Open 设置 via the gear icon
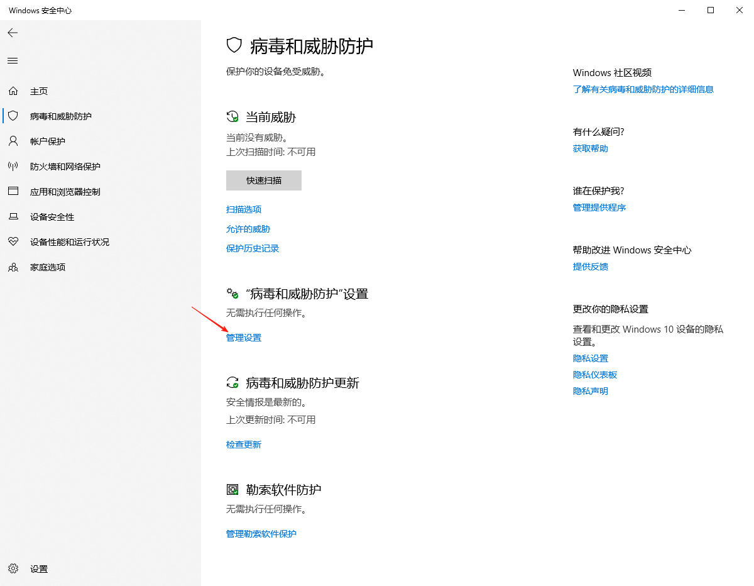 click(13, 569)
